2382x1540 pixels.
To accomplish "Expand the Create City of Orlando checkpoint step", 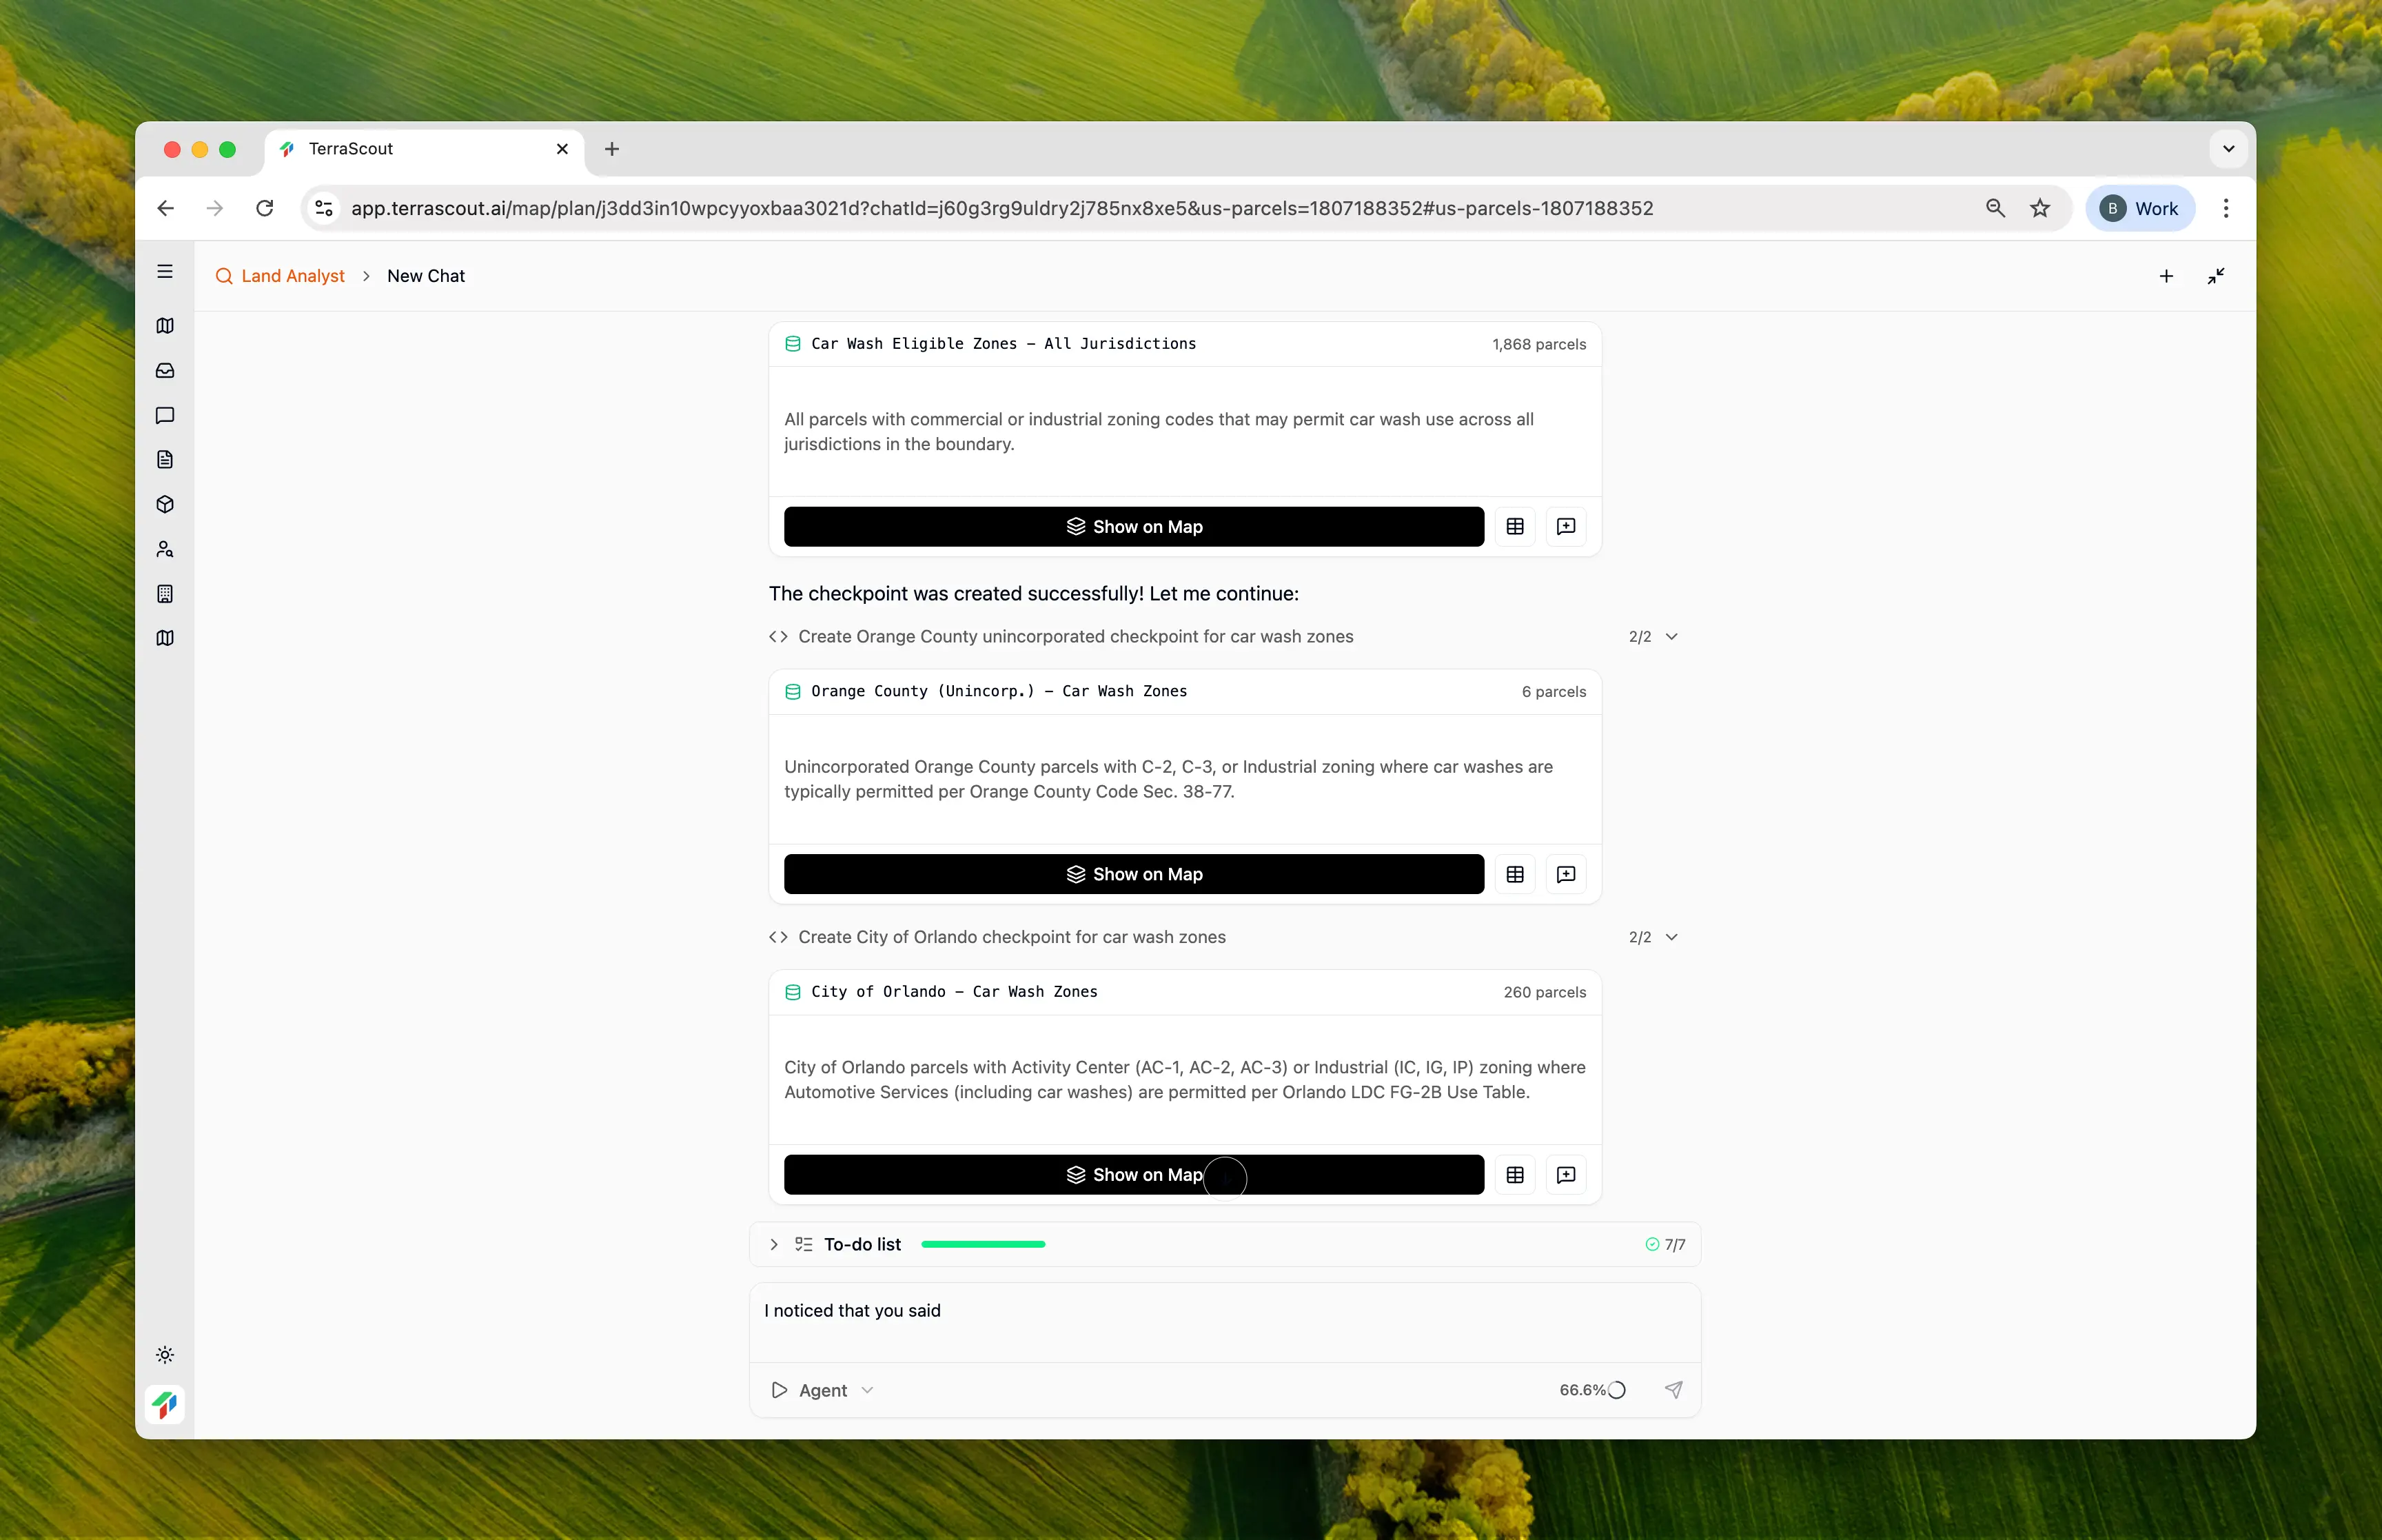I will (1670, 937).
